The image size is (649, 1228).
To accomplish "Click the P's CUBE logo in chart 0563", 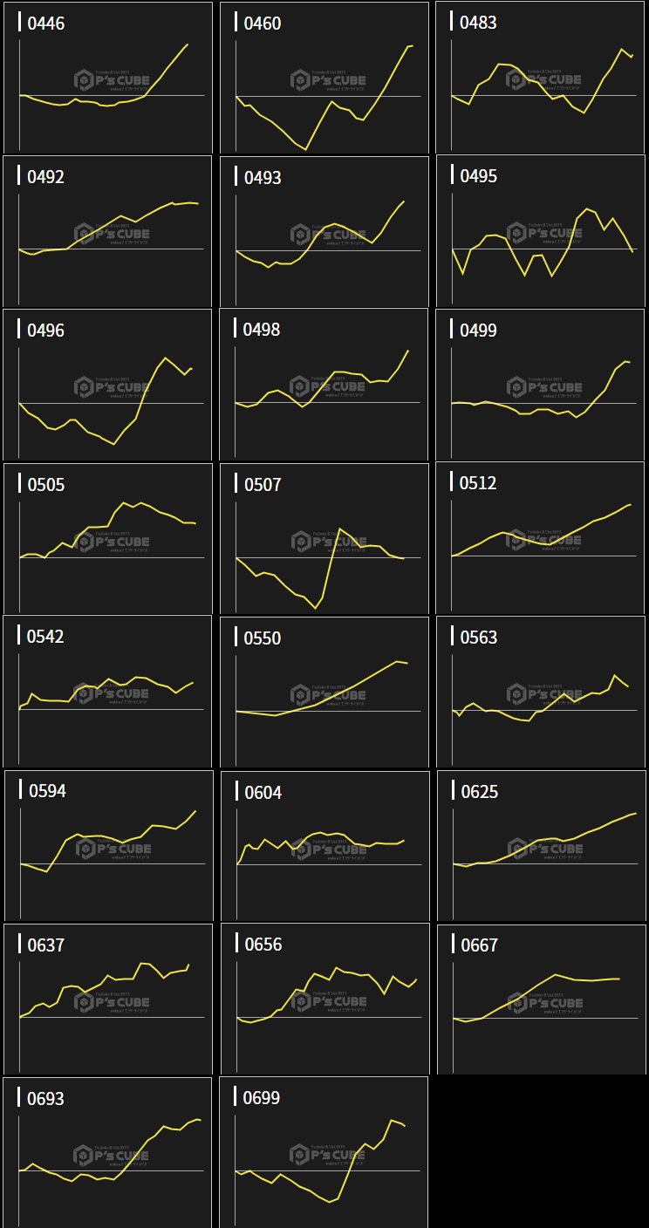I will tap(545, 694).
